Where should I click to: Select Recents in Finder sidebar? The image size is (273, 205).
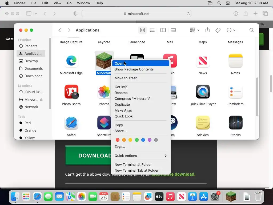coord(31,46)
